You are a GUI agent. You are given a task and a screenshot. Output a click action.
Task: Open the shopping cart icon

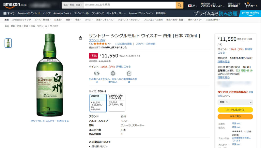click(x=251, y=5)
